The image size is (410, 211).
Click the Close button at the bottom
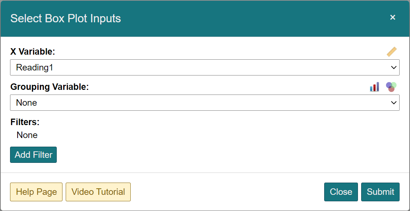(341, 192)
